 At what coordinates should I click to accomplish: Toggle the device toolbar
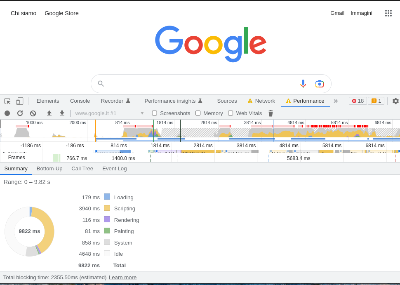[20, 101]
